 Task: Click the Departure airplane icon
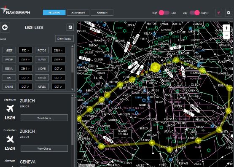click(10, 108)
